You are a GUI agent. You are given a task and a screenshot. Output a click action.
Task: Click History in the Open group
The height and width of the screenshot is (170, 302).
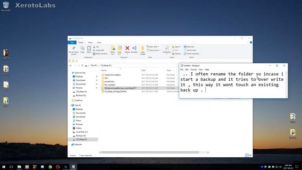[176, 54]
